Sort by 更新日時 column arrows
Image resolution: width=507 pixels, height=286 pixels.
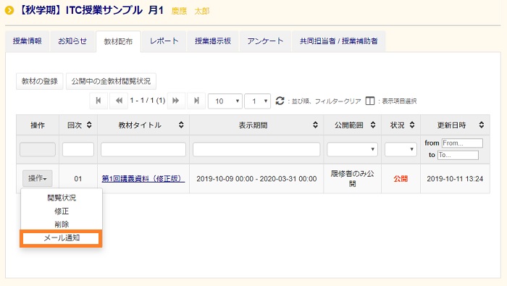[x=482, y=125]
